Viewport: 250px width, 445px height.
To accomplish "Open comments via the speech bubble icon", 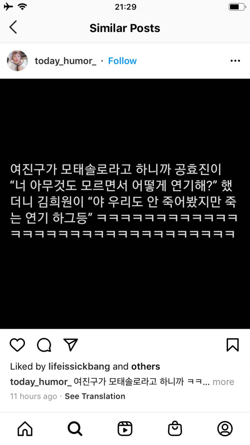I will point(44,345).
